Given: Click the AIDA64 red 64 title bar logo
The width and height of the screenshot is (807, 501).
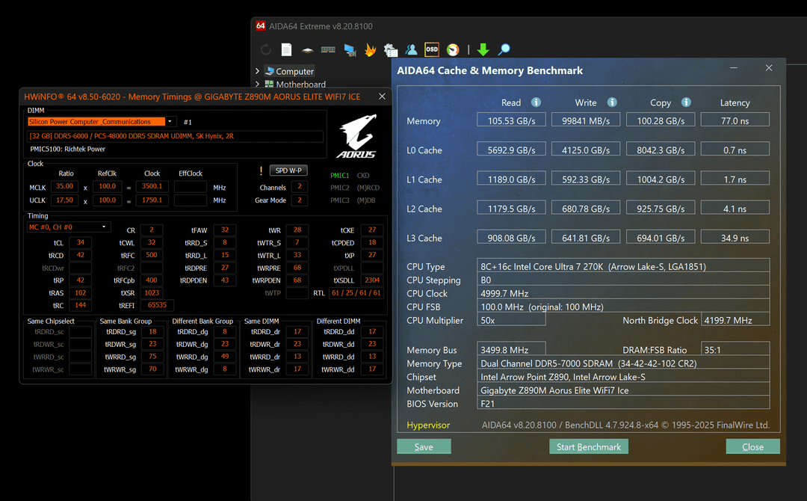Looking at the screenshot, I should pyautogui.click(x=261, y=25).
